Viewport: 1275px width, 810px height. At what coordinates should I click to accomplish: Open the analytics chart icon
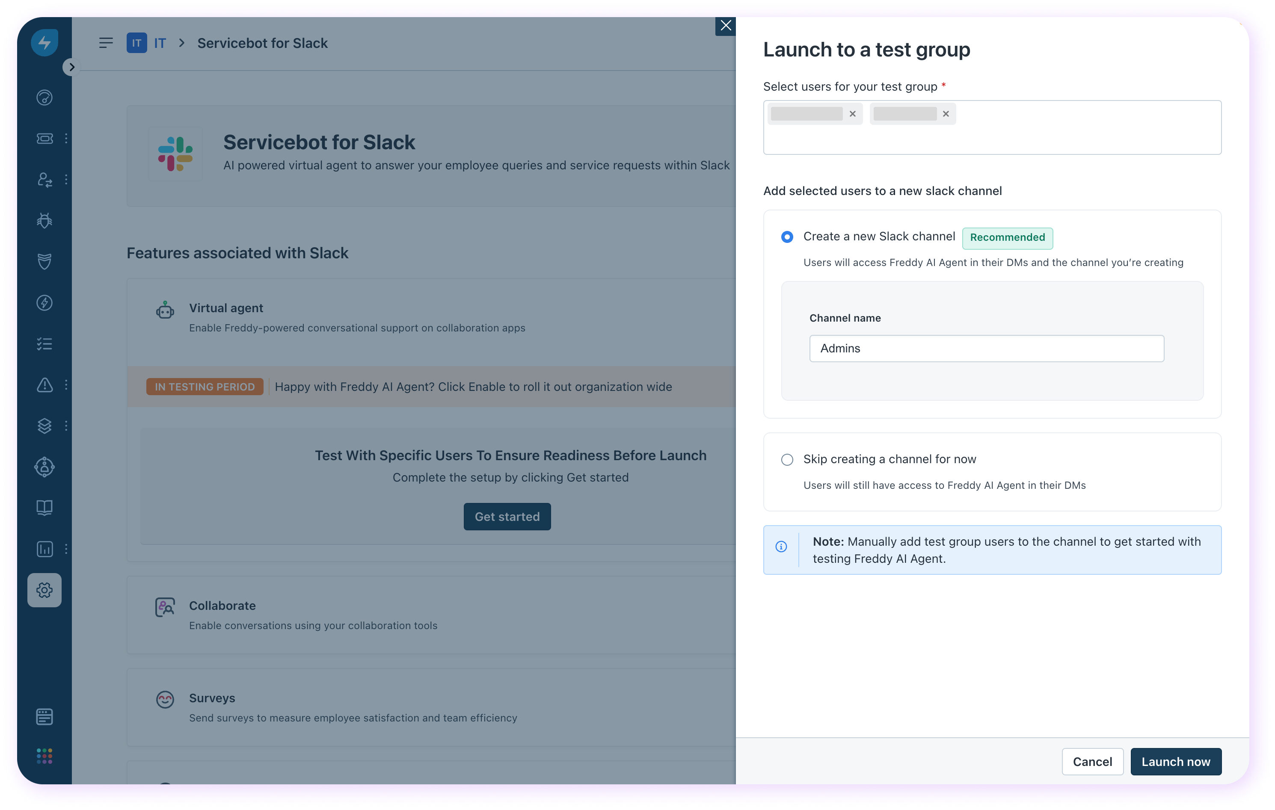tap(44, 549)
